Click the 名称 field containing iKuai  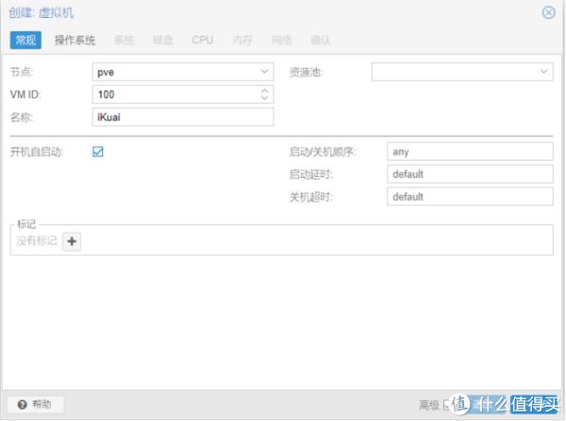coord(183,117)
